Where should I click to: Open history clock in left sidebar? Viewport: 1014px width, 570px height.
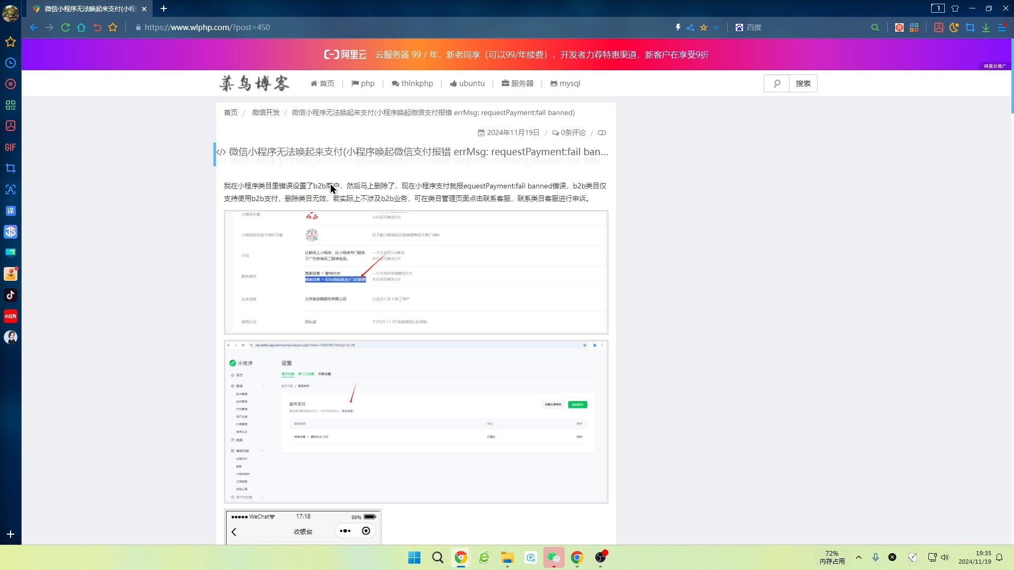[x=11, y=63]
